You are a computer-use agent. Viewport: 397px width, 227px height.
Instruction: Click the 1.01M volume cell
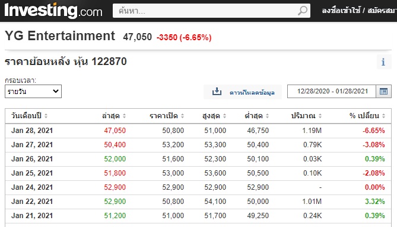click(x=312, y=201)
